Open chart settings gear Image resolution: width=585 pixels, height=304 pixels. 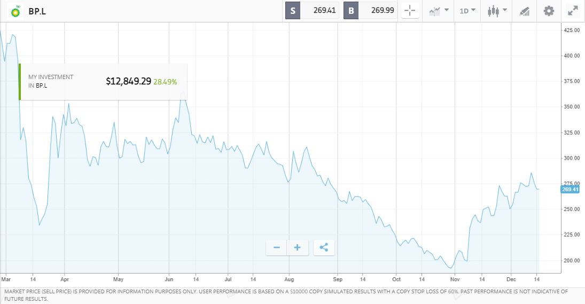549,11
